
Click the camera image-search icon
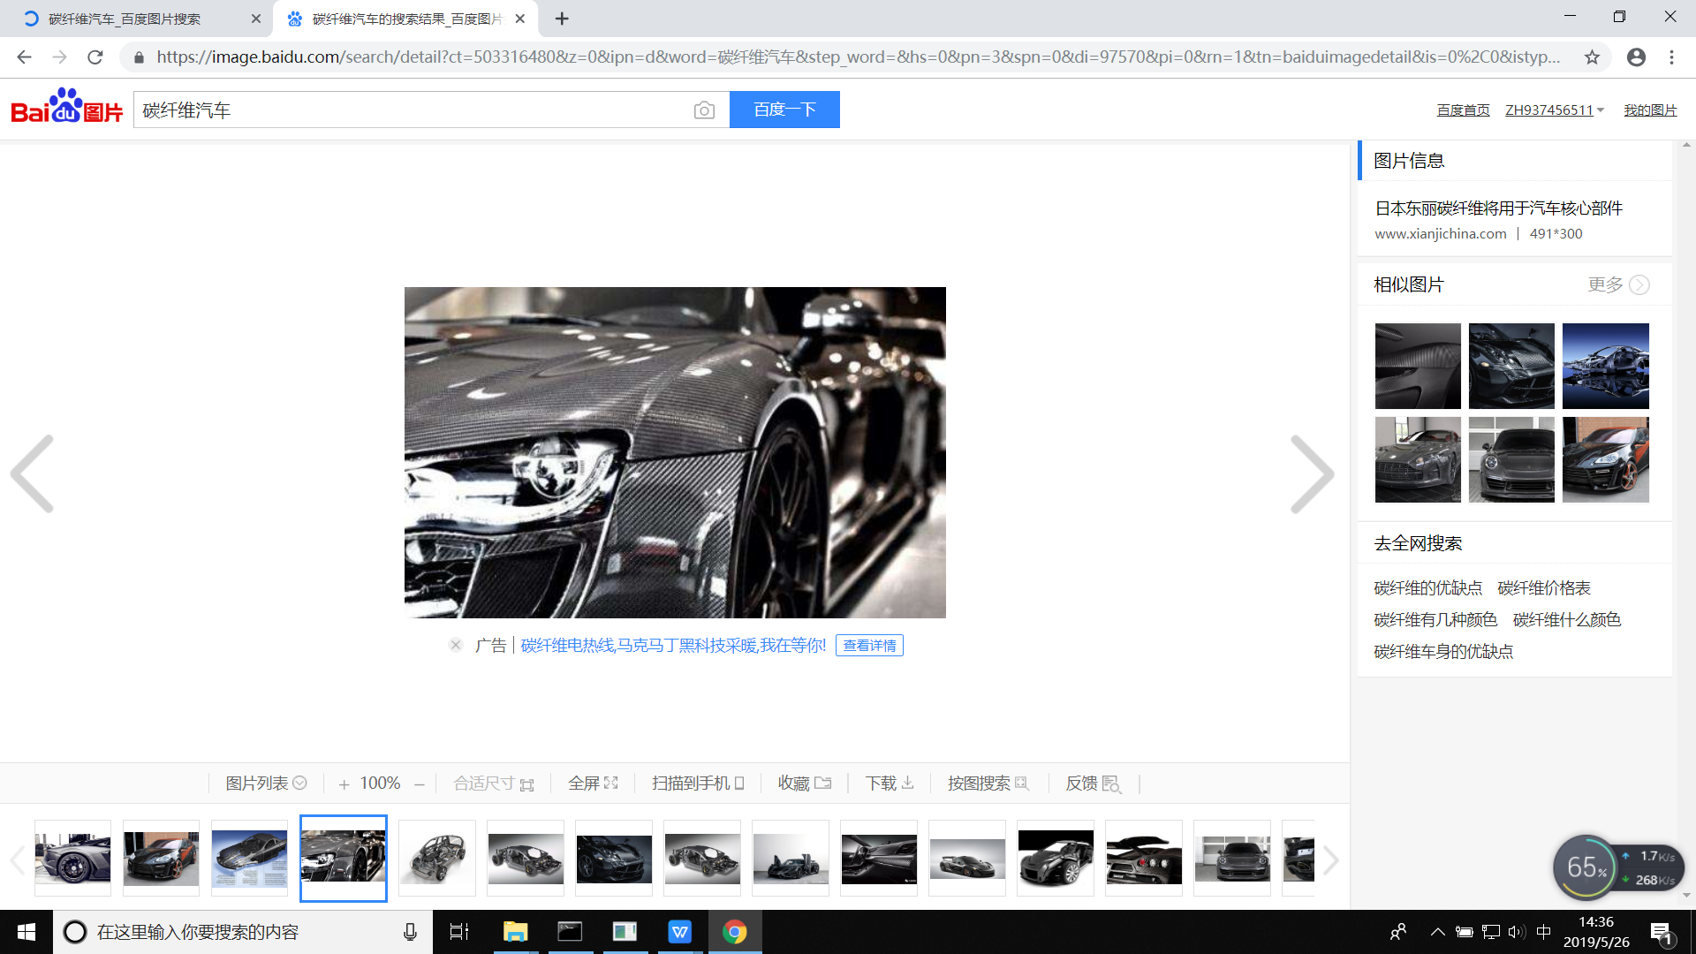[704, 110]
